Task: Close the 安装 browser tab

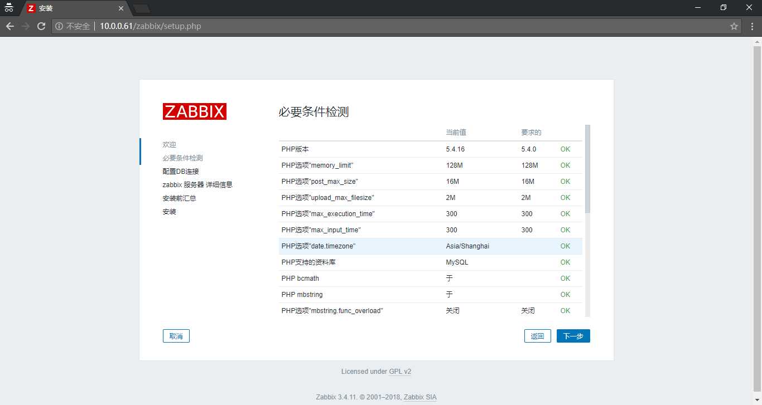Action: click(121, 8)
